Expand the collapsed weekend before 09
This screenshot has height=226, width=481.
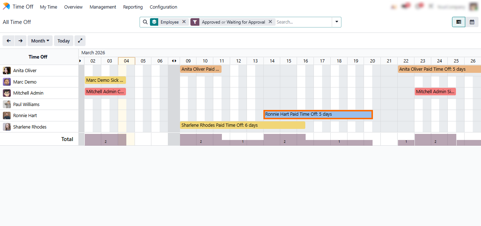[x=174, y=61]
